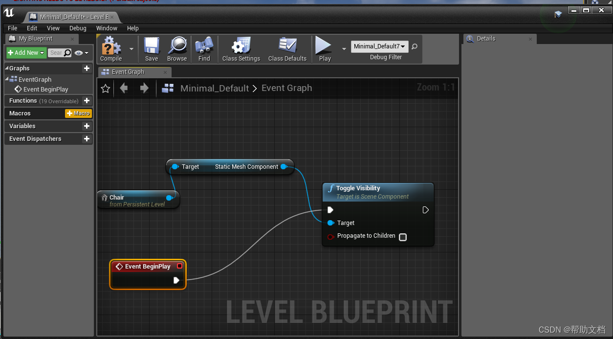Open the View menu
This screenshot has height=339, width=613.
tap(53, 28)
